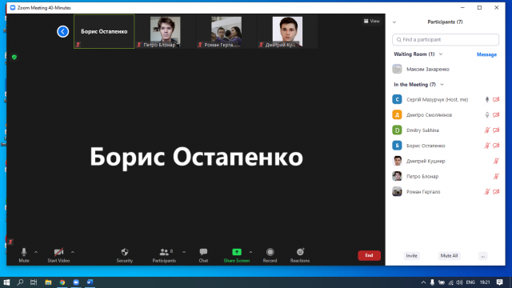Select Дмитрий Кушнир participant row
The image size is (512, 288).
pyautogui.click(x=446, y=161)
